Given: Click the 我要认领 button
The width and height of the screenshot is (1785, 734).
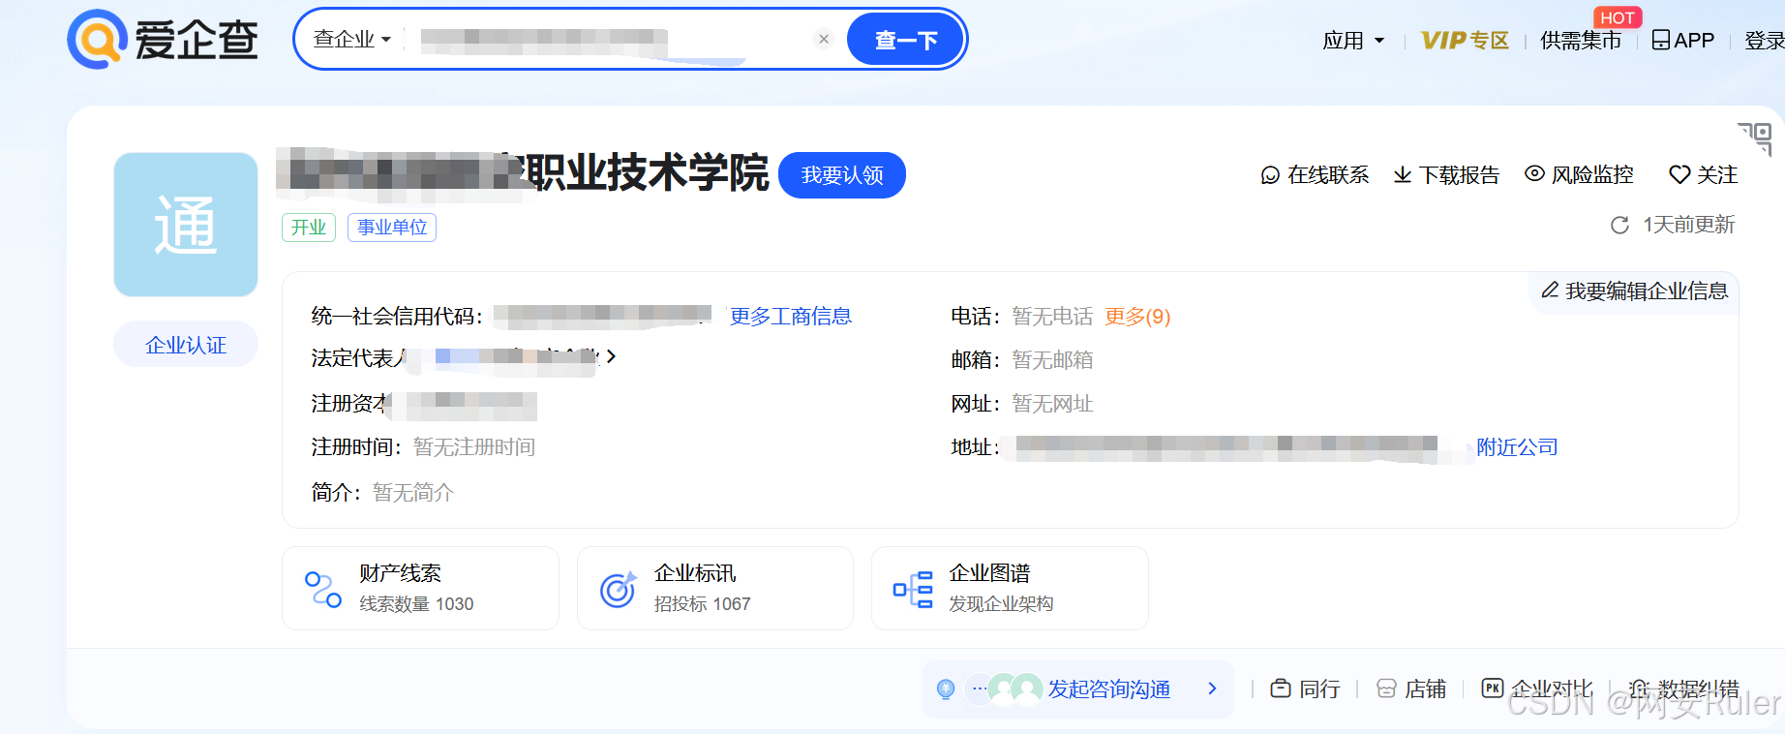Looking at the screenshot, I should click(x=842, y=175).
